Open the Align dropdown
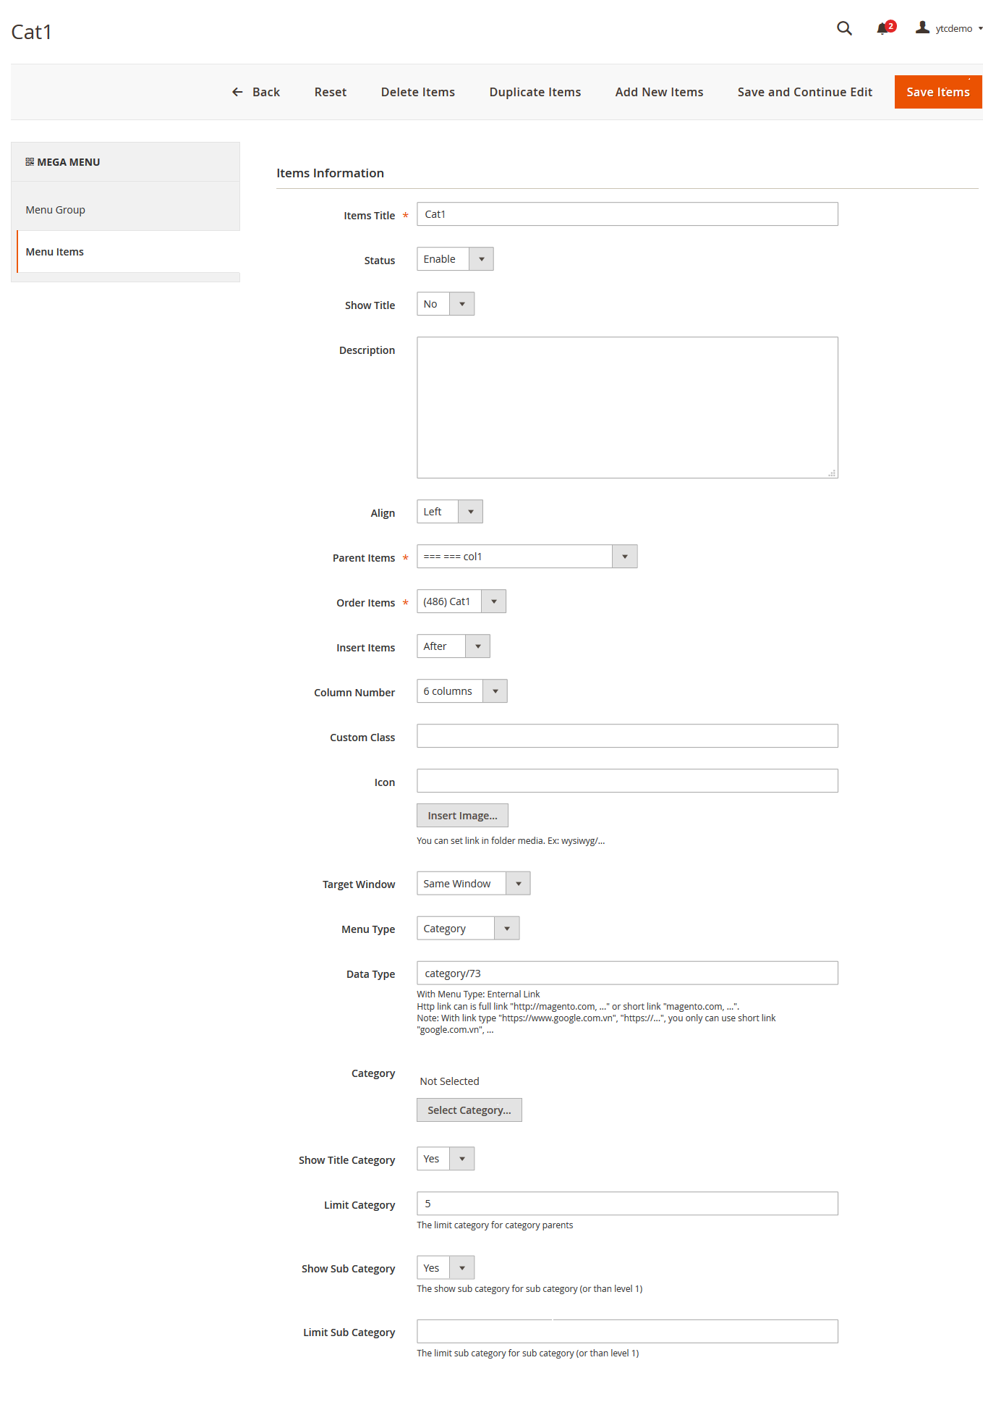Viewport: 983px width, 1415px height. (x=449, y=512)
